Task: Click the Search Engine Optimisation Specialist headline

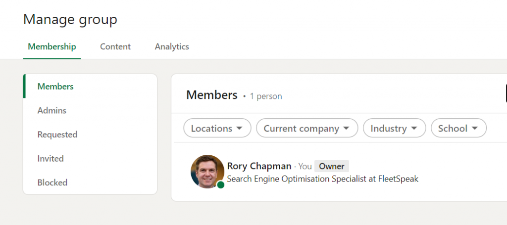Action: pos(323,179)
